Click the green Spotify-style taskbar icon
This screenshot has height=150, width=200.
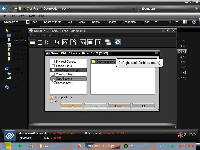(x=20, y=146)
